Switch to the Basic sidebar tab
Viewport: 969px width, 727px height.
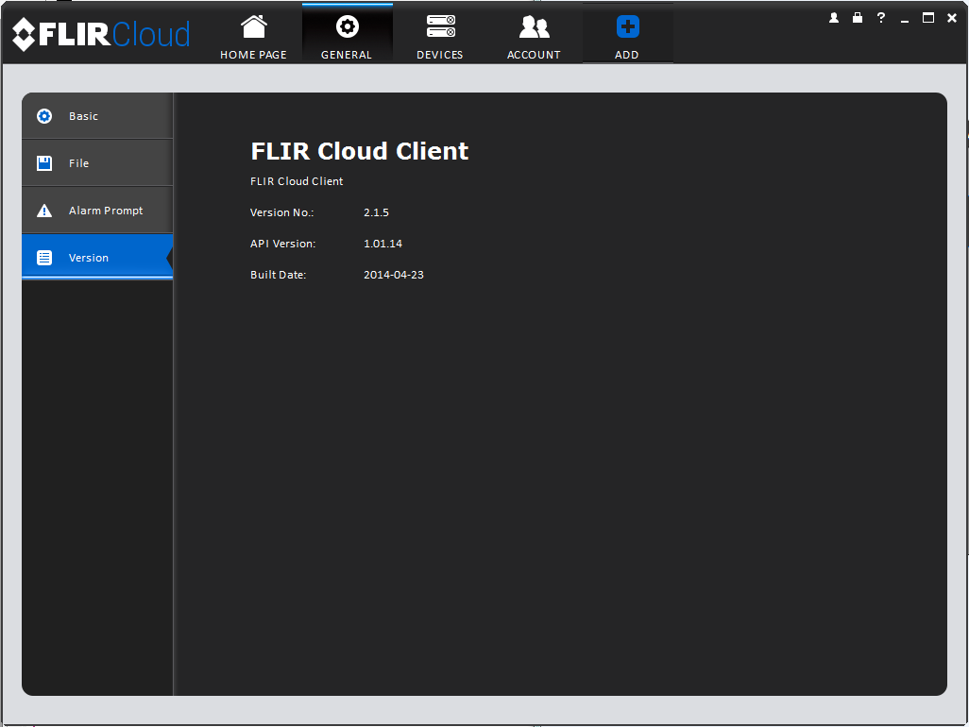(x=97, y=116)
